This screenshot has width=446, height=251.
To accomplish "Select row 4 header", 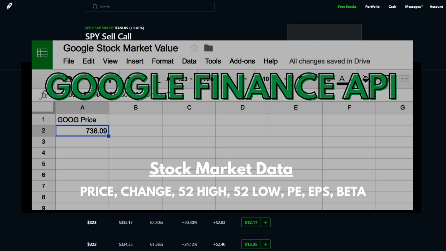I will (x=44, y=153).
